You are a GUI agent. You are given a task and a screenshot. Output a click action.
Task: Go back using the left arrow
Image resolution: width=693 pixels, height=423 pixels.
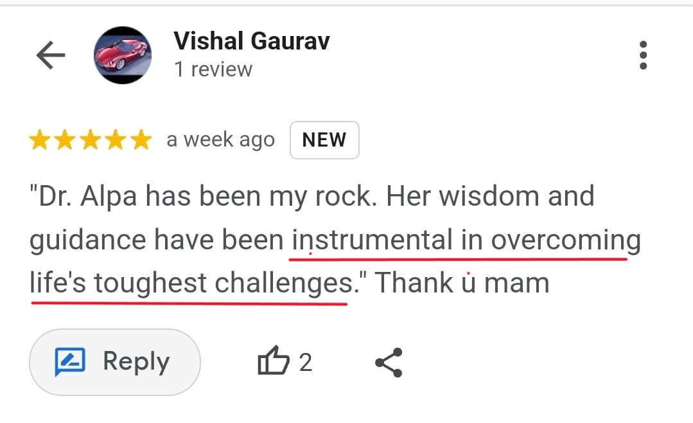coord(51,56)
